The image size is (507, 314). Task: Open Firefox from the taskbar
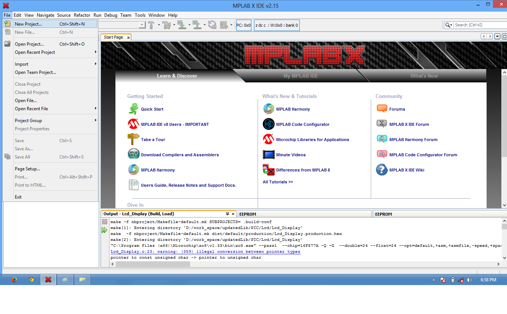point(14,279)
